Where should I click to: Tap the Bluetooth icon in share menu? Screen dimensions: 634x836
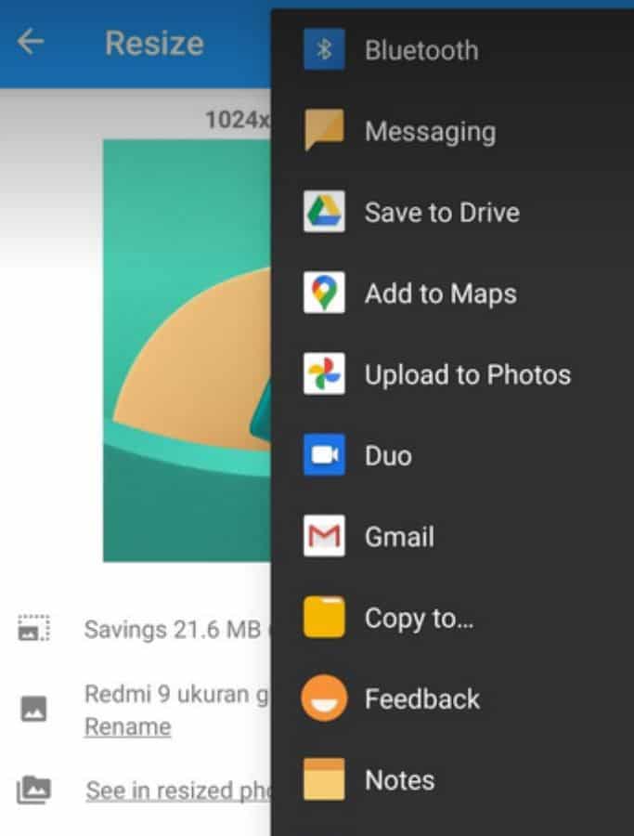pyautogui.click(x=324, y=50)
